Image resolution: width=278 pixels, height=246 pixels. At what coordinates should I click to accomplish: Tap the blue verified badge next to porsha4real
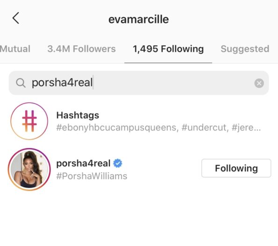click(x=118, y=163)
